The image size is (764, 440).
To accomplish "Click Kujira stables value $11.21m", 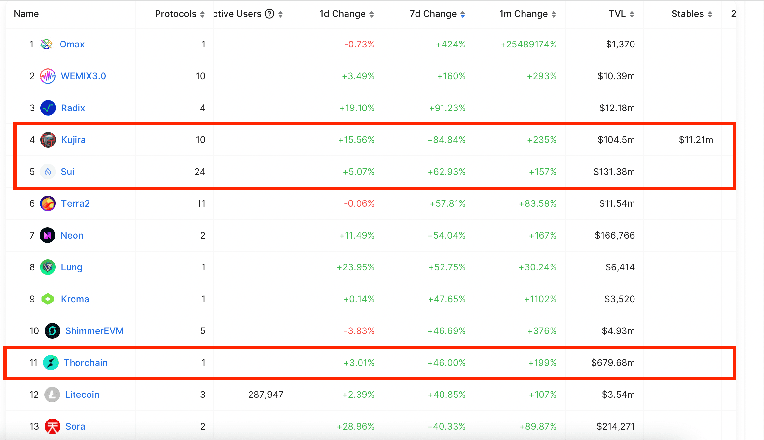I will [696, 140].
